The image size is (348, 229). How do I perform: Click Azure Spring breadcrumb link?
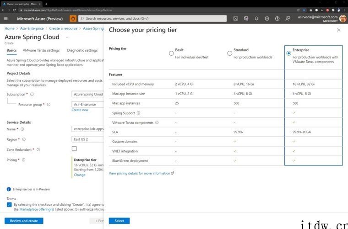93,28
